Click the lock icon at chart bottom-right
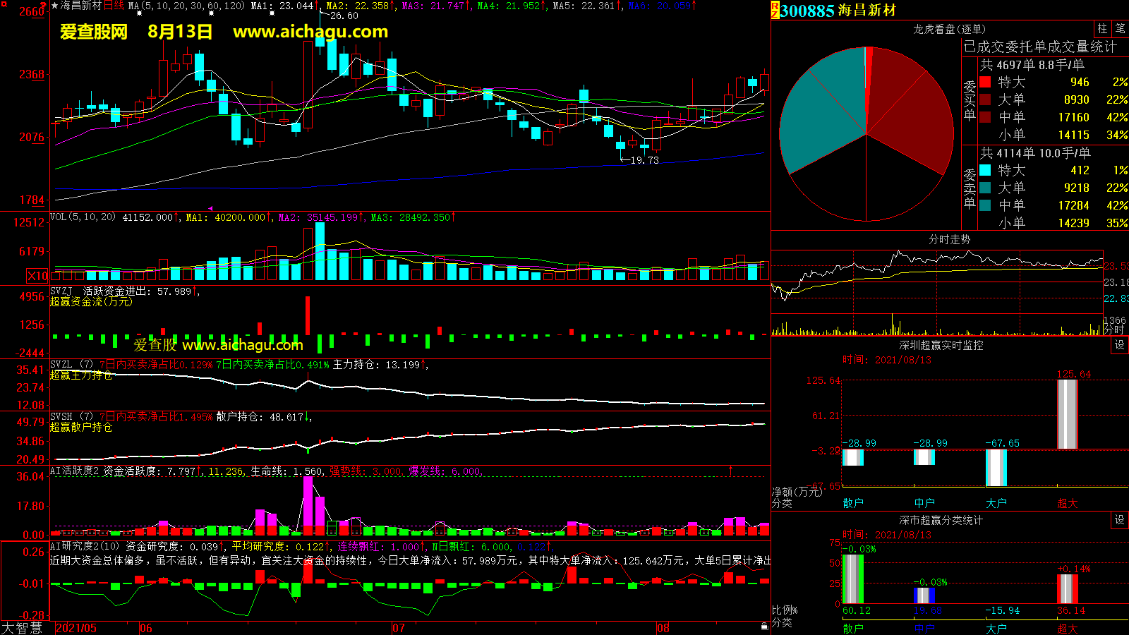This screenshot has width=1129, height=635. pos(764,627)
